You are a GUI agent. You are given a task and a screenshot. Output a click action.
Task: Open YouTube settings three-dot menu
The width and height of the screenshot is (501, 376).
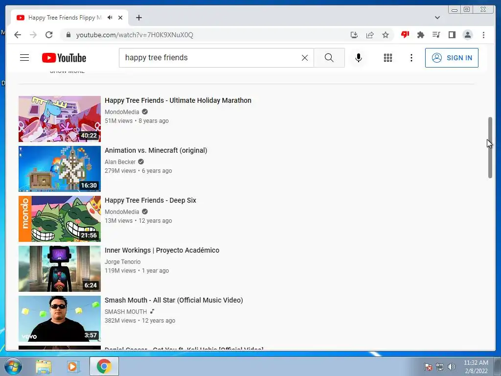pyautogui.click(x=411, y=58)
